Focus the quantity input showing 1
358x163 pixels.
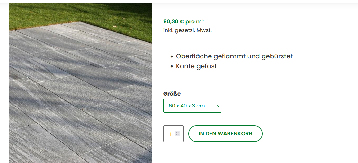click(x=173, y=133)
